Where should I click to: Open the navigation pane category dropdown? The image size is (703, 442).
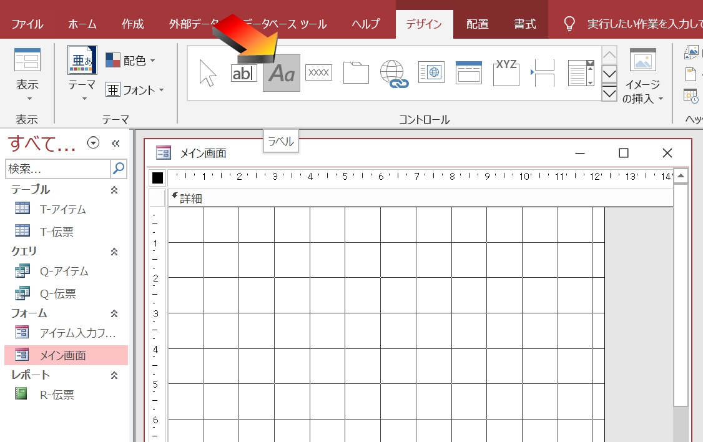click(93, 143)
